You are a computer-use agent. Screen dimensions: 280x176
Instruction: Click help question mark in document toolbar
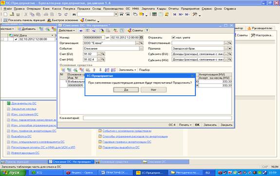click(147, 31)
